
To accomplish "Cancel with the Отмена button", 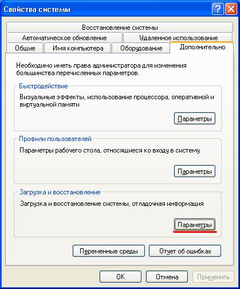I will point(167,276).
